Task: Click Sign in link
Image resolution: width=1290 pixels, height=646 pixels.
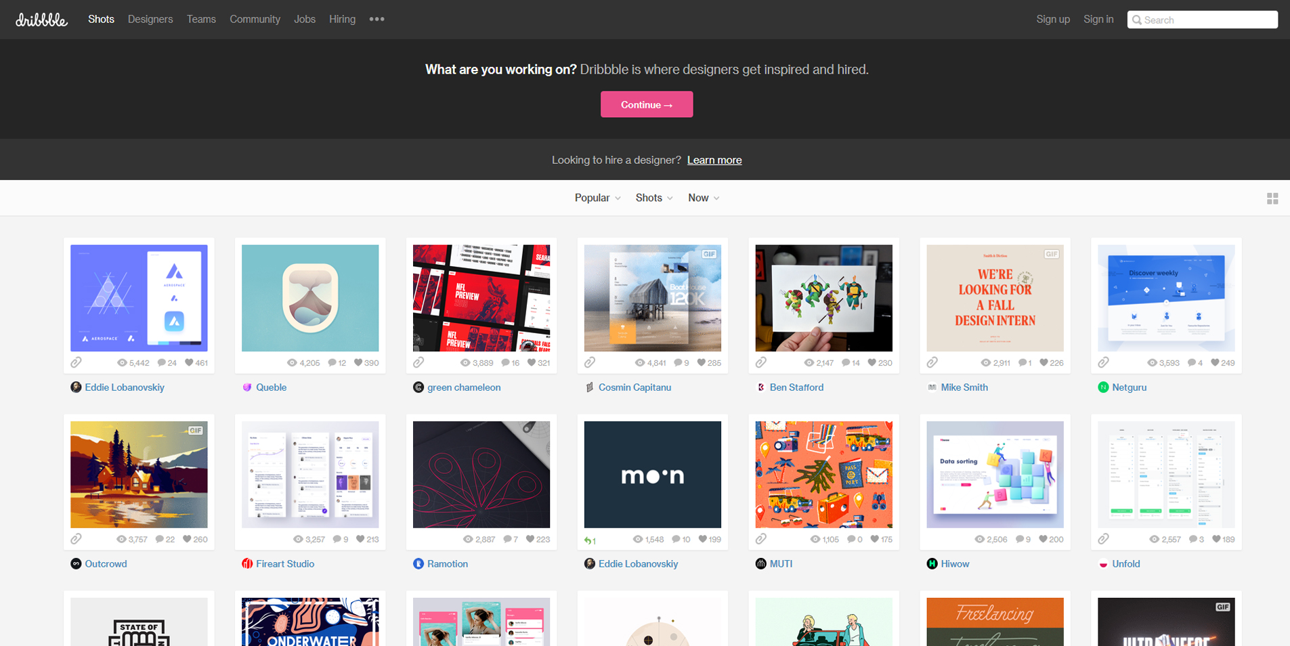Action: pos(1098,19)
